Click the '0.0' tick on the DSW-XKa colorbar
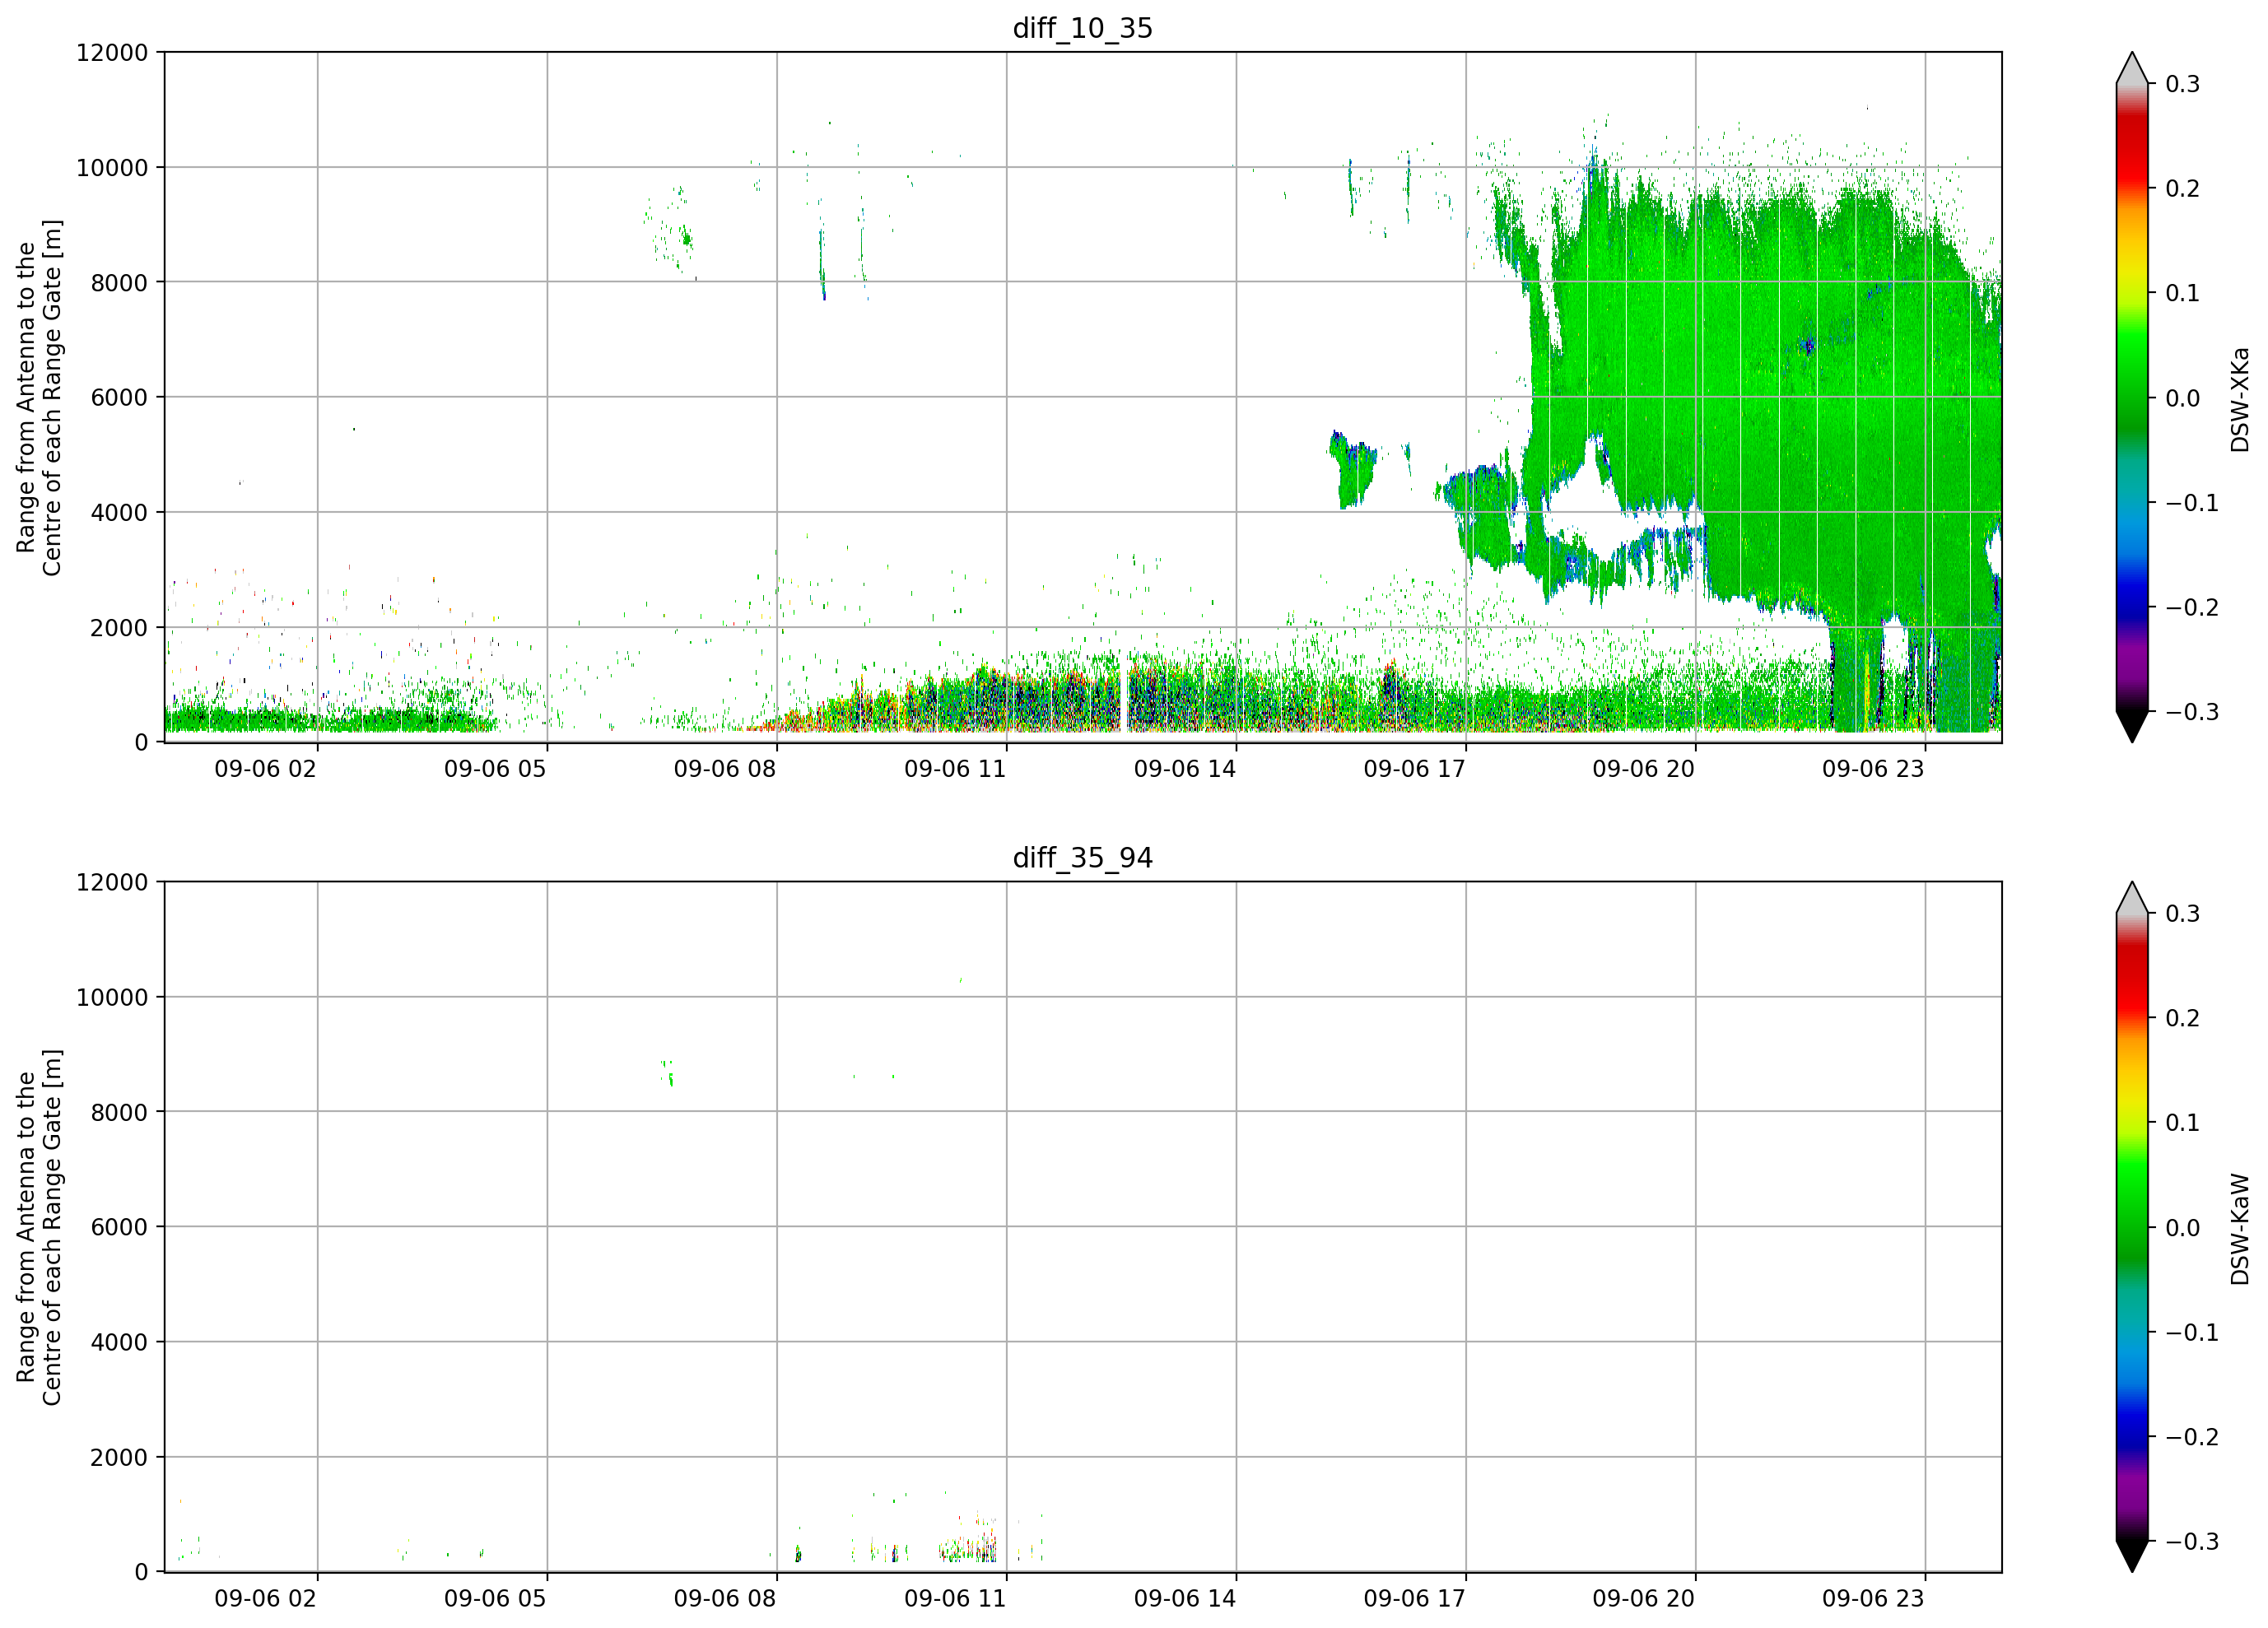 [x=2183, y=398]
